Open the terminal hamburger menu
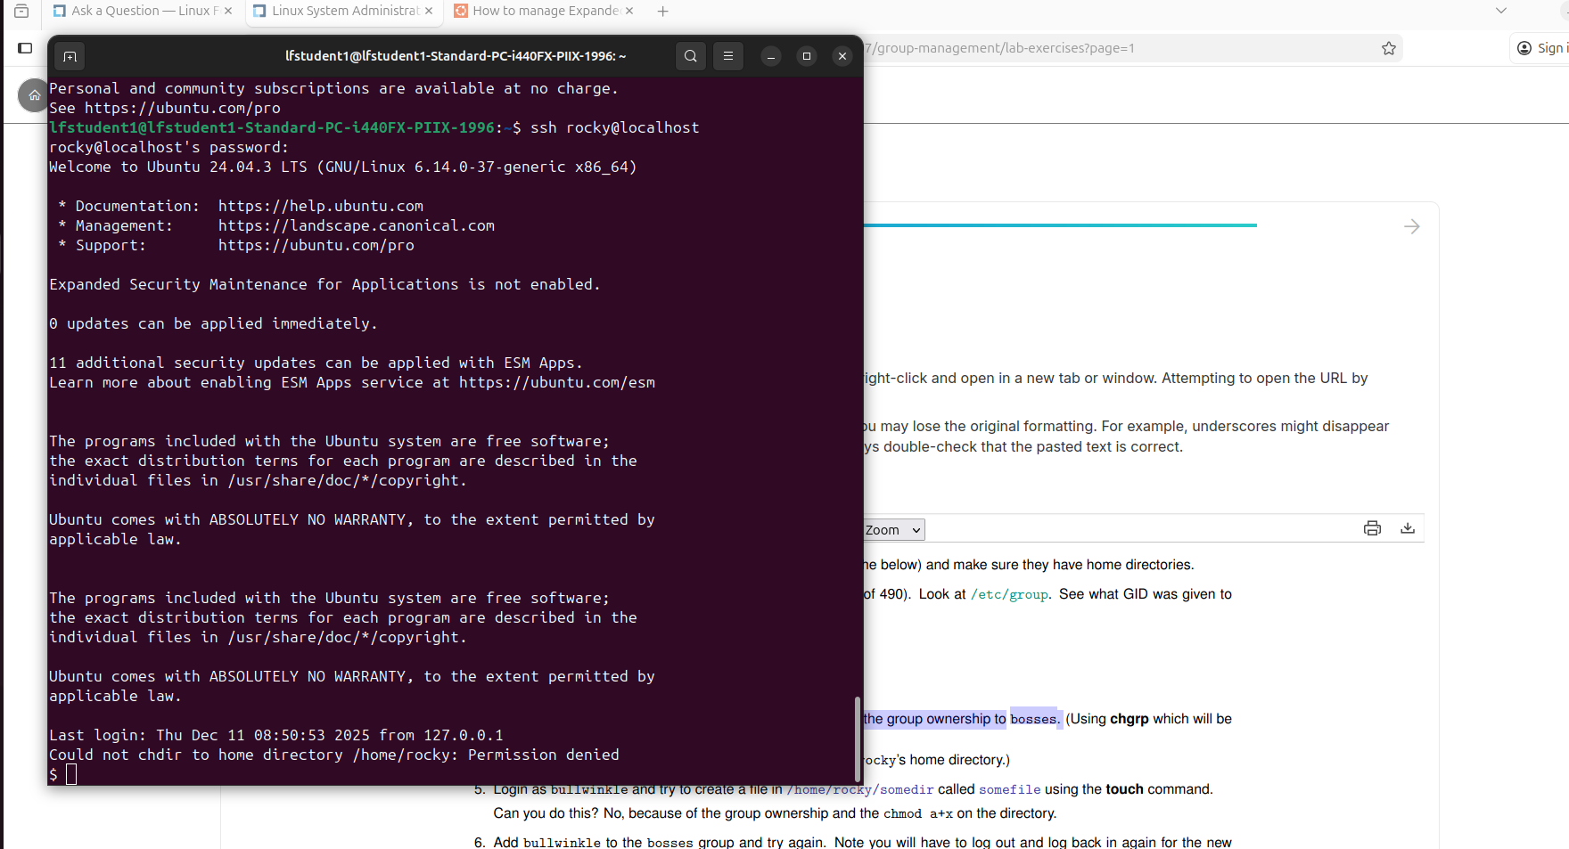The height and width of the screenshot is (849, 1569). (728, 56)
